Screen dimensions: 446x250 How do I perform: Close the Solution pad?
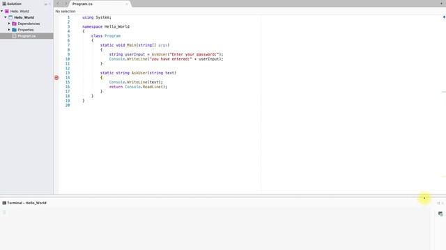[49, 4]
